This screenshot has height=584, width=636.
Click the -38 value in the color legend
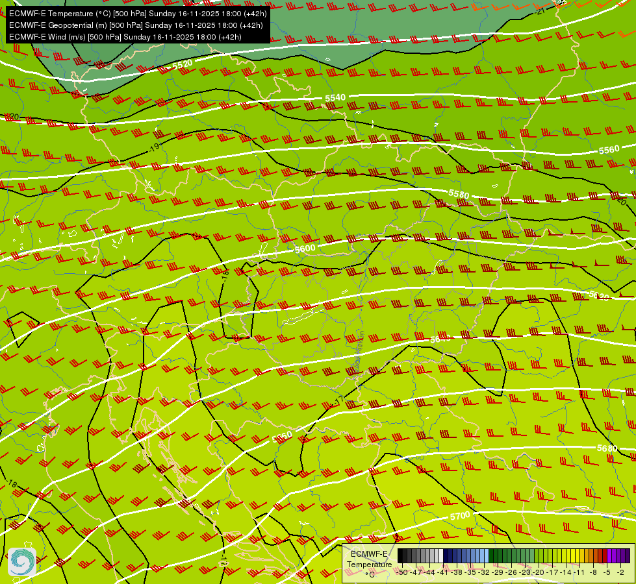click(457, 572)
